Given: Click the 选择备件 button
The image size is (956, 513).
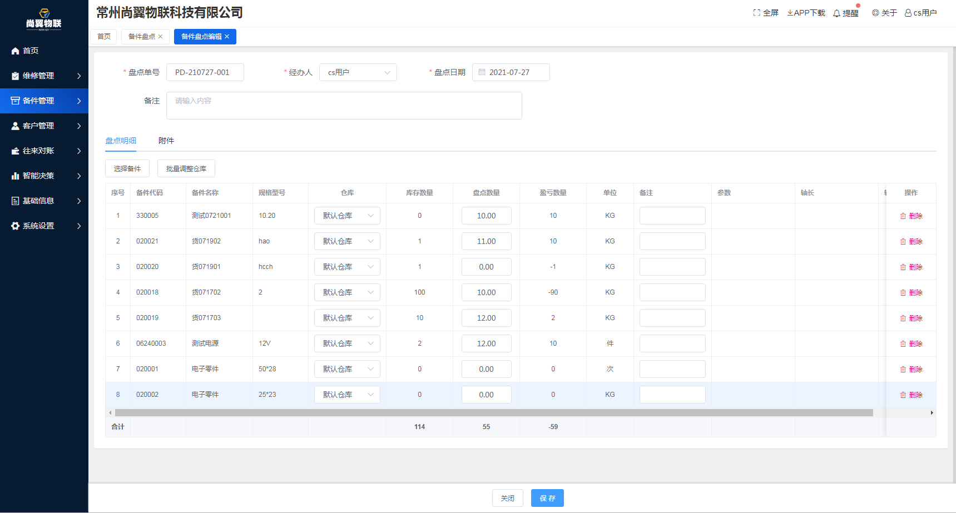Looking at the screenshot, I should 127,168.
